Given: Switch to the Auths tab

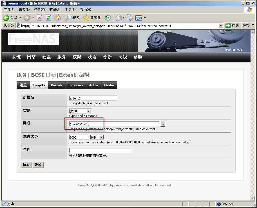Looking at the screenshot, I should (94, 85).
